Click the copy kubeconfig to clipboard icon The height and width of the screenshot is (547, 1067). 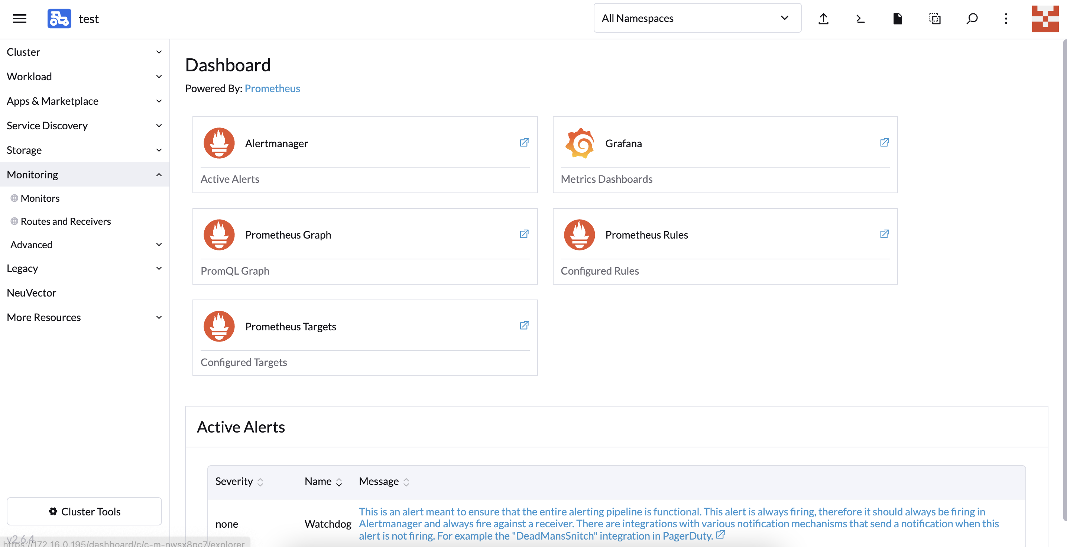(x=934, y=19)
